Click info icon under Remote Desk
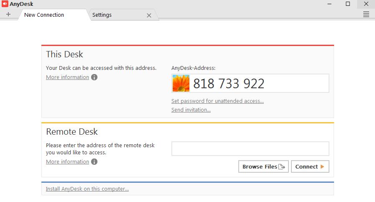Image resolution: width=375 pixels, height=202 pixels. 94,162
